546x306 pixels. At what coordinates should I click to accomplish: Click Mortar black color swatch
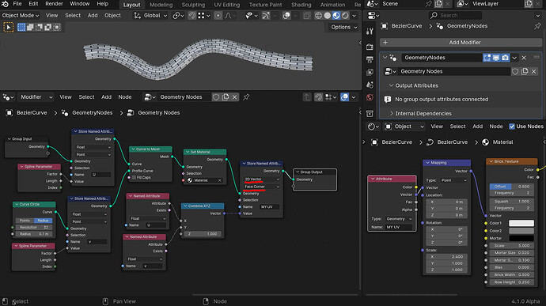(521, 239)
